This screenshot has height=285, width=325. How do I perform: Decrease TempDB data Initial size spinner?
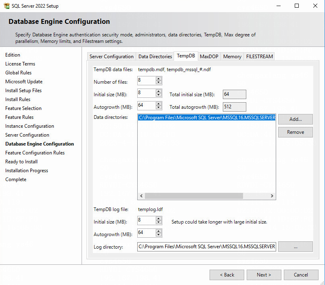pyautogui.click(x=159, y=95)
